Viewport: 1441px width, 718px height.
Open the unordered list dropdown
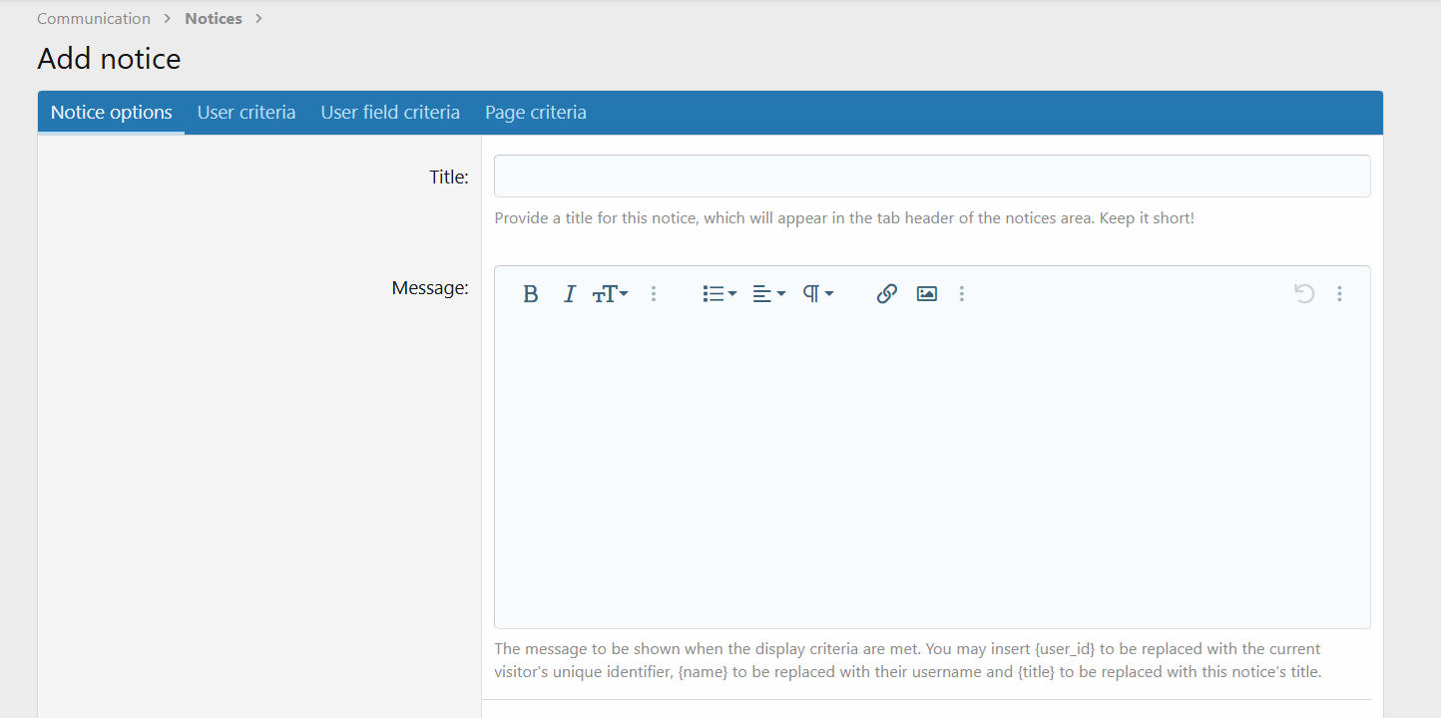point(719,293)
